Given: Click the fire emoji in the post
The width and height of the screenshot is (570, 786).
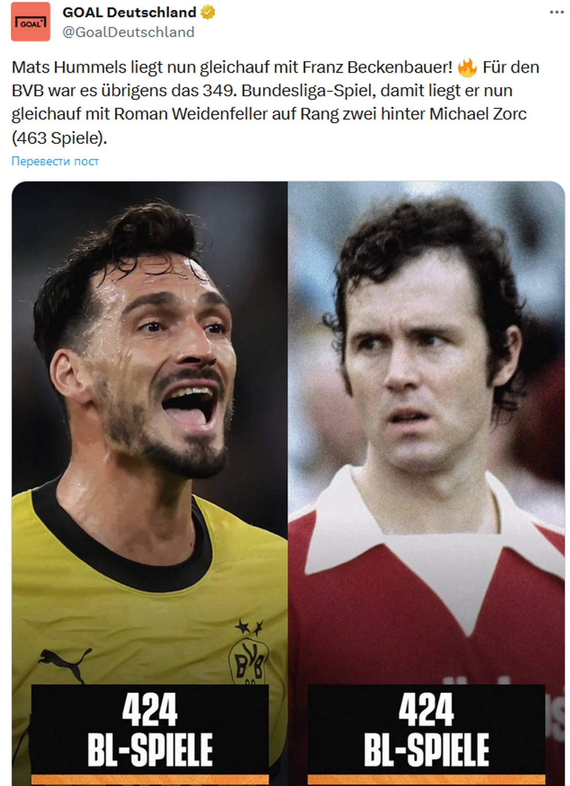Looking at the screenshot, I should coord(467,68).
